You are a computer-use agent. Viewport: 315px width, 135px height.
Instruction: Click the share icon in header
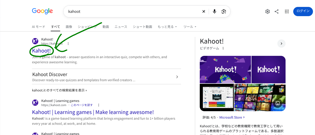277,11
